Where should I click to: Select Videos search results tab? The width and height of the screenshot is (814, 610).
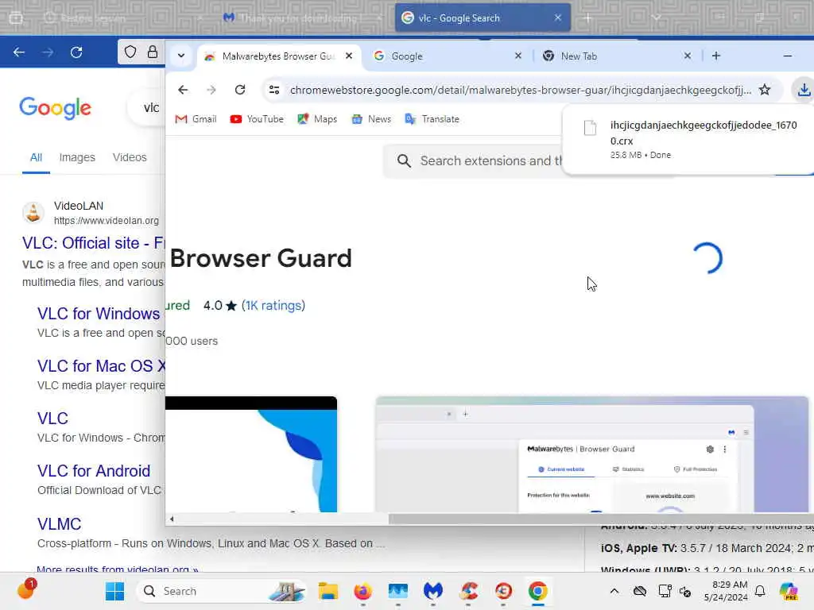tap(130, 157)
